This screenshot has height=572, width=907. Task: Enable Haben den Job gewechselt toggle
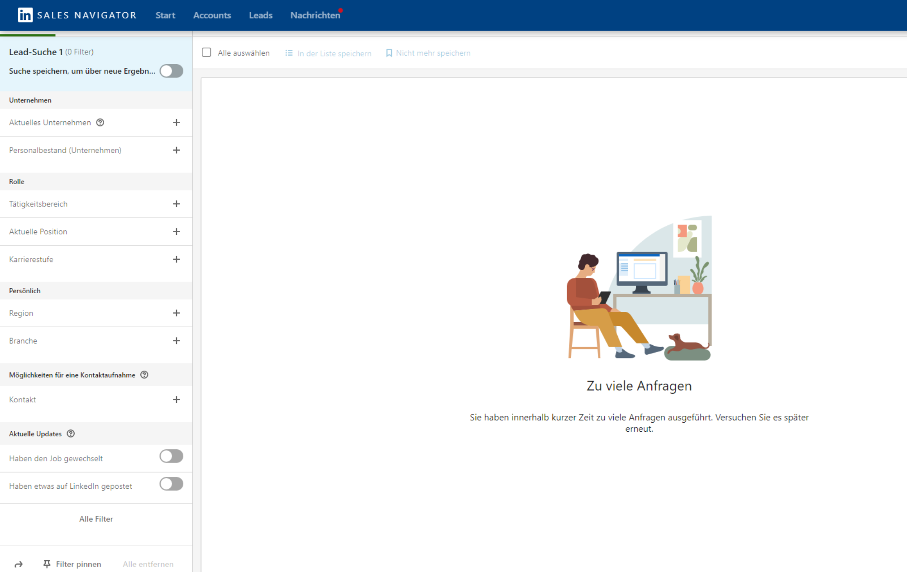(x=171, y=456)
